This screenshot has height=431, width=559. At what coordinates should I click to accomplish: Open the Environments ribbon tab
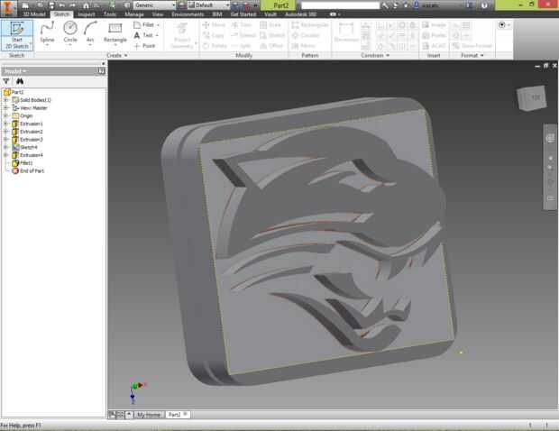(188, 14)
